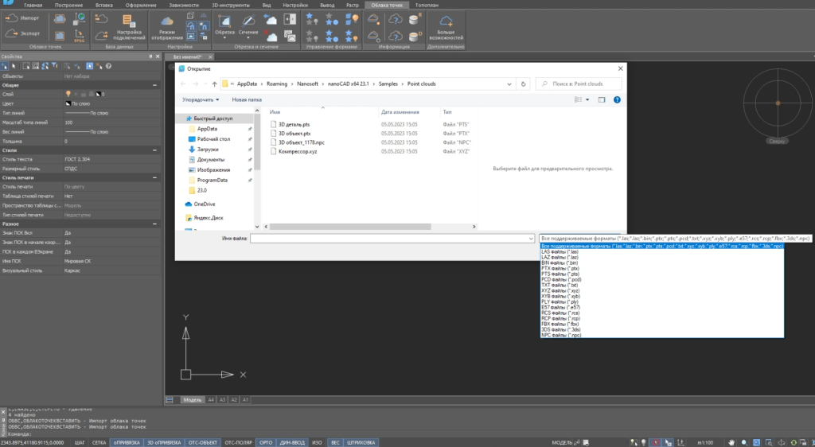Open the Упорядочить dropdown menu
This screenshot has width=815, height=447.
point(201,100)
